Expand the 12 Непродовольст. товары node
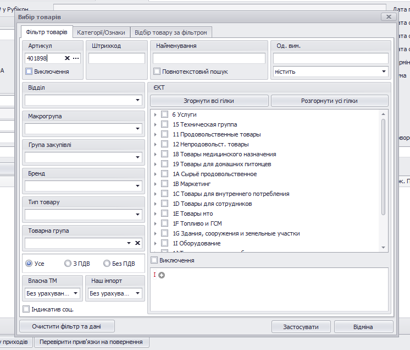The width and height of the screenshot is (410, 350). pyautogui.click(x=156, y=144)
